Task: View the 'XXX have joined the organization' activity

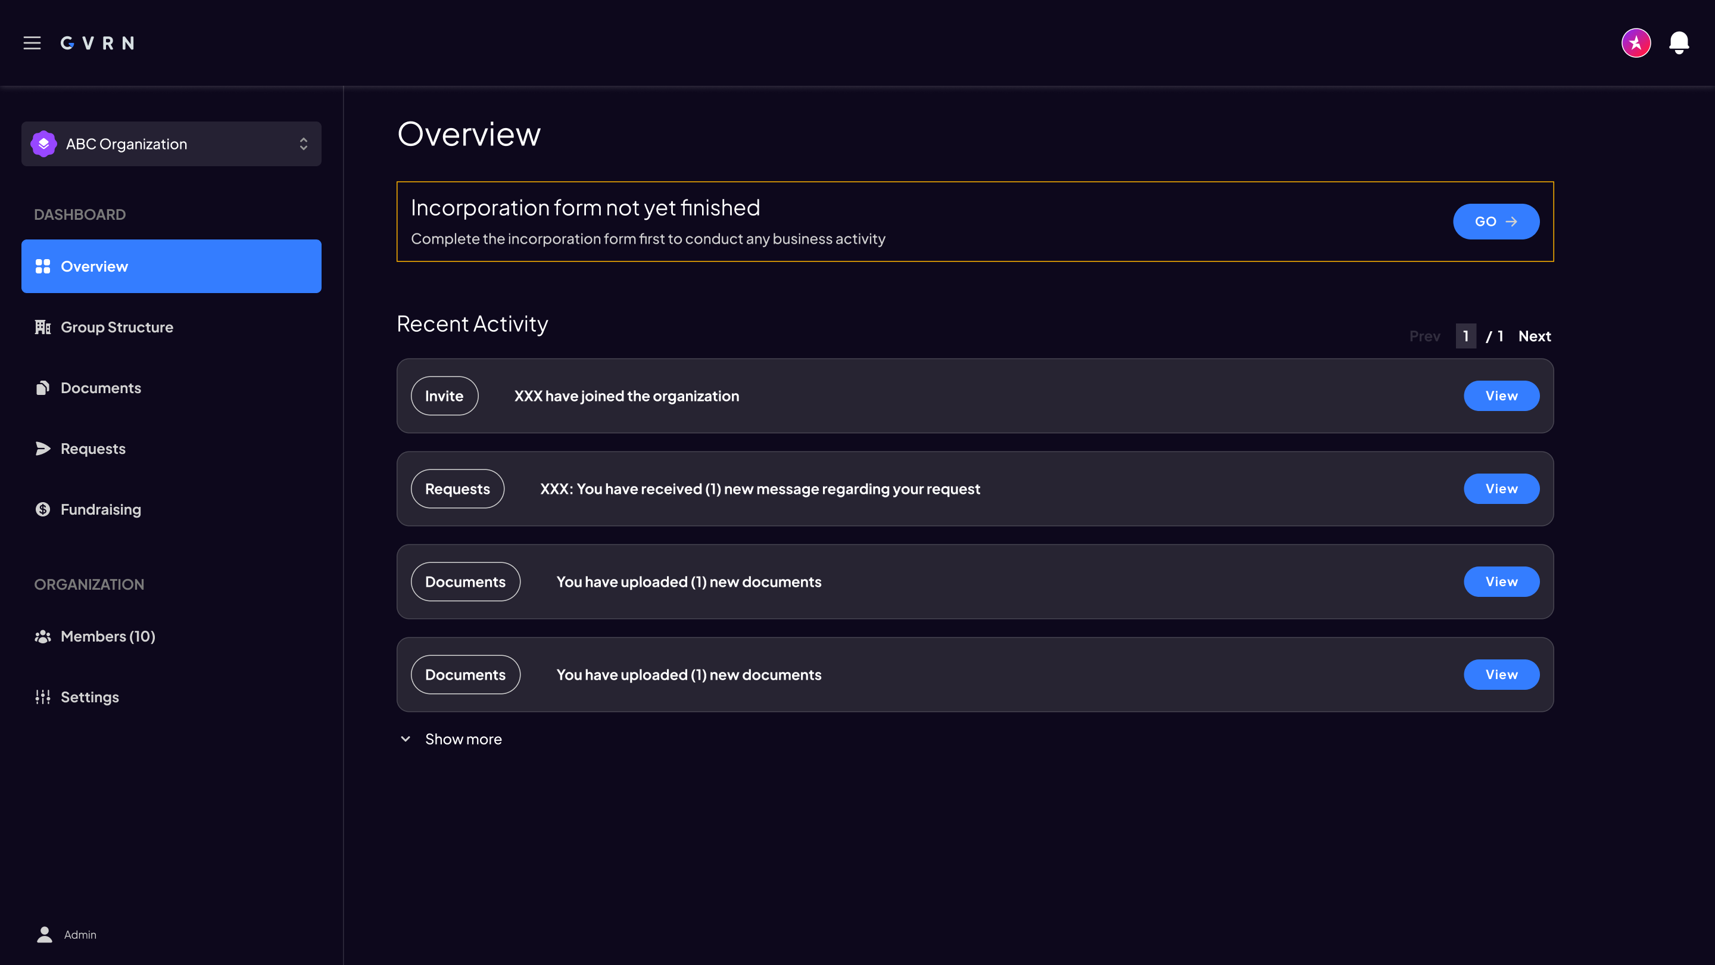Action: pyautogui.click(x=1501, y=396)
